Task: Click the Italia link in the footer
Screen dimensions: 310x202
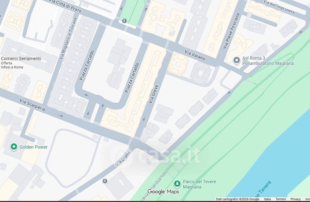Action: (267, 199)
